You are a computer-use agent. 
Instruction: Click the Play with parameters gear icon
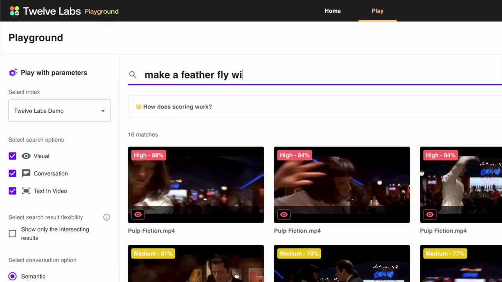pyautogui.click(x=13, y=73)
